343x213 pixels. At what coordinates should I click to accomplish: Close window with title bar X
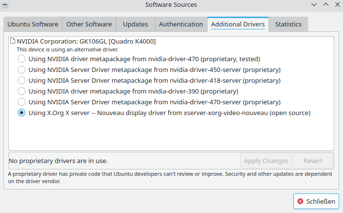338,4
